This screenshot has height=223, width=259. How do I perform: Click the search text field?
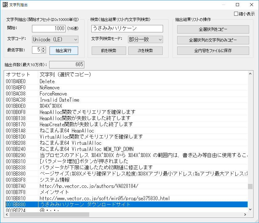(127, 28)
